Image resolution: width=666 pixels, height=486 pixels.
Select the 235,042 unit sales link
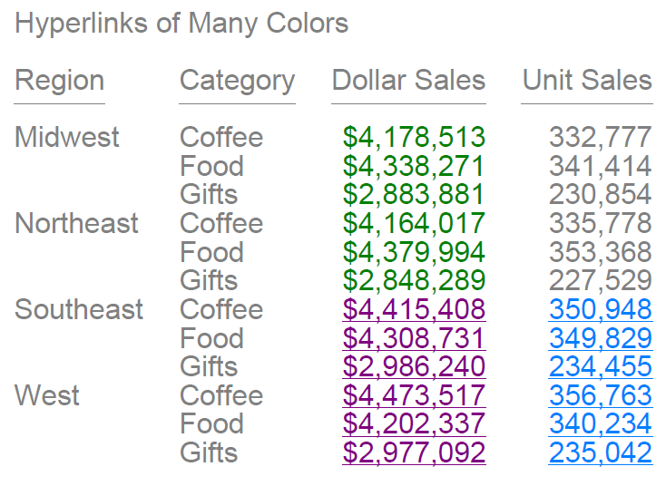point(600,452)
